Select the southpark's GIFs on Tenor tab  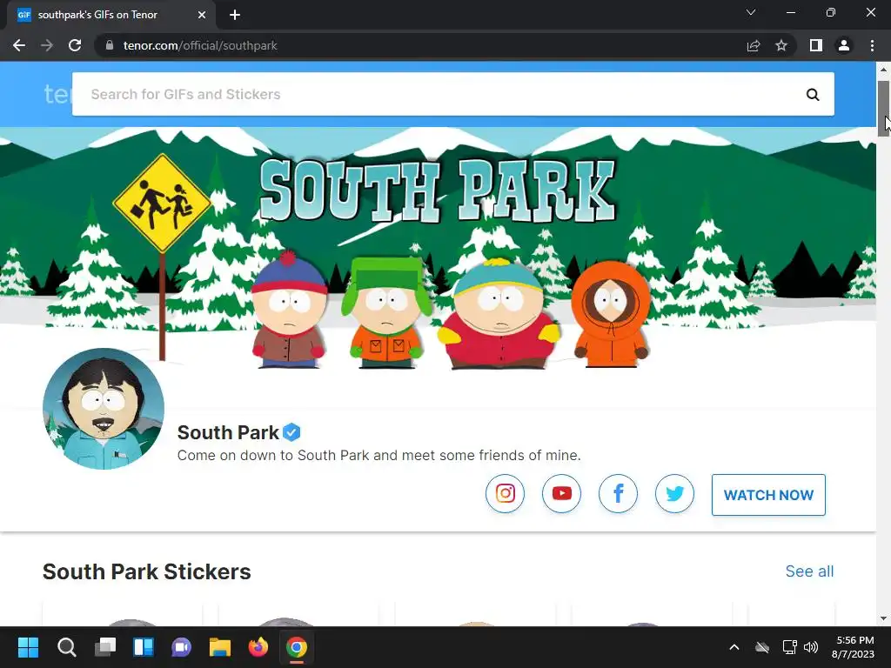coord(111,15)
